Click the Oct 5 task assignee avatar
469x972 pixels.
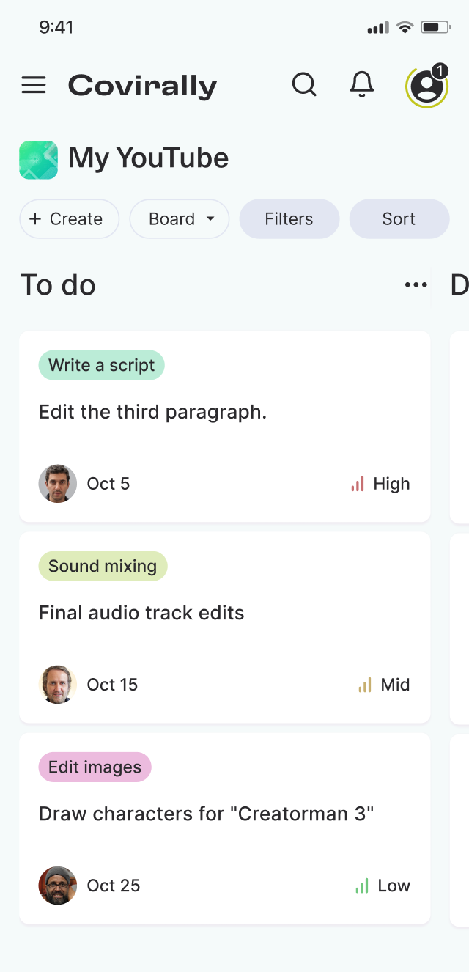click(58, 484)
